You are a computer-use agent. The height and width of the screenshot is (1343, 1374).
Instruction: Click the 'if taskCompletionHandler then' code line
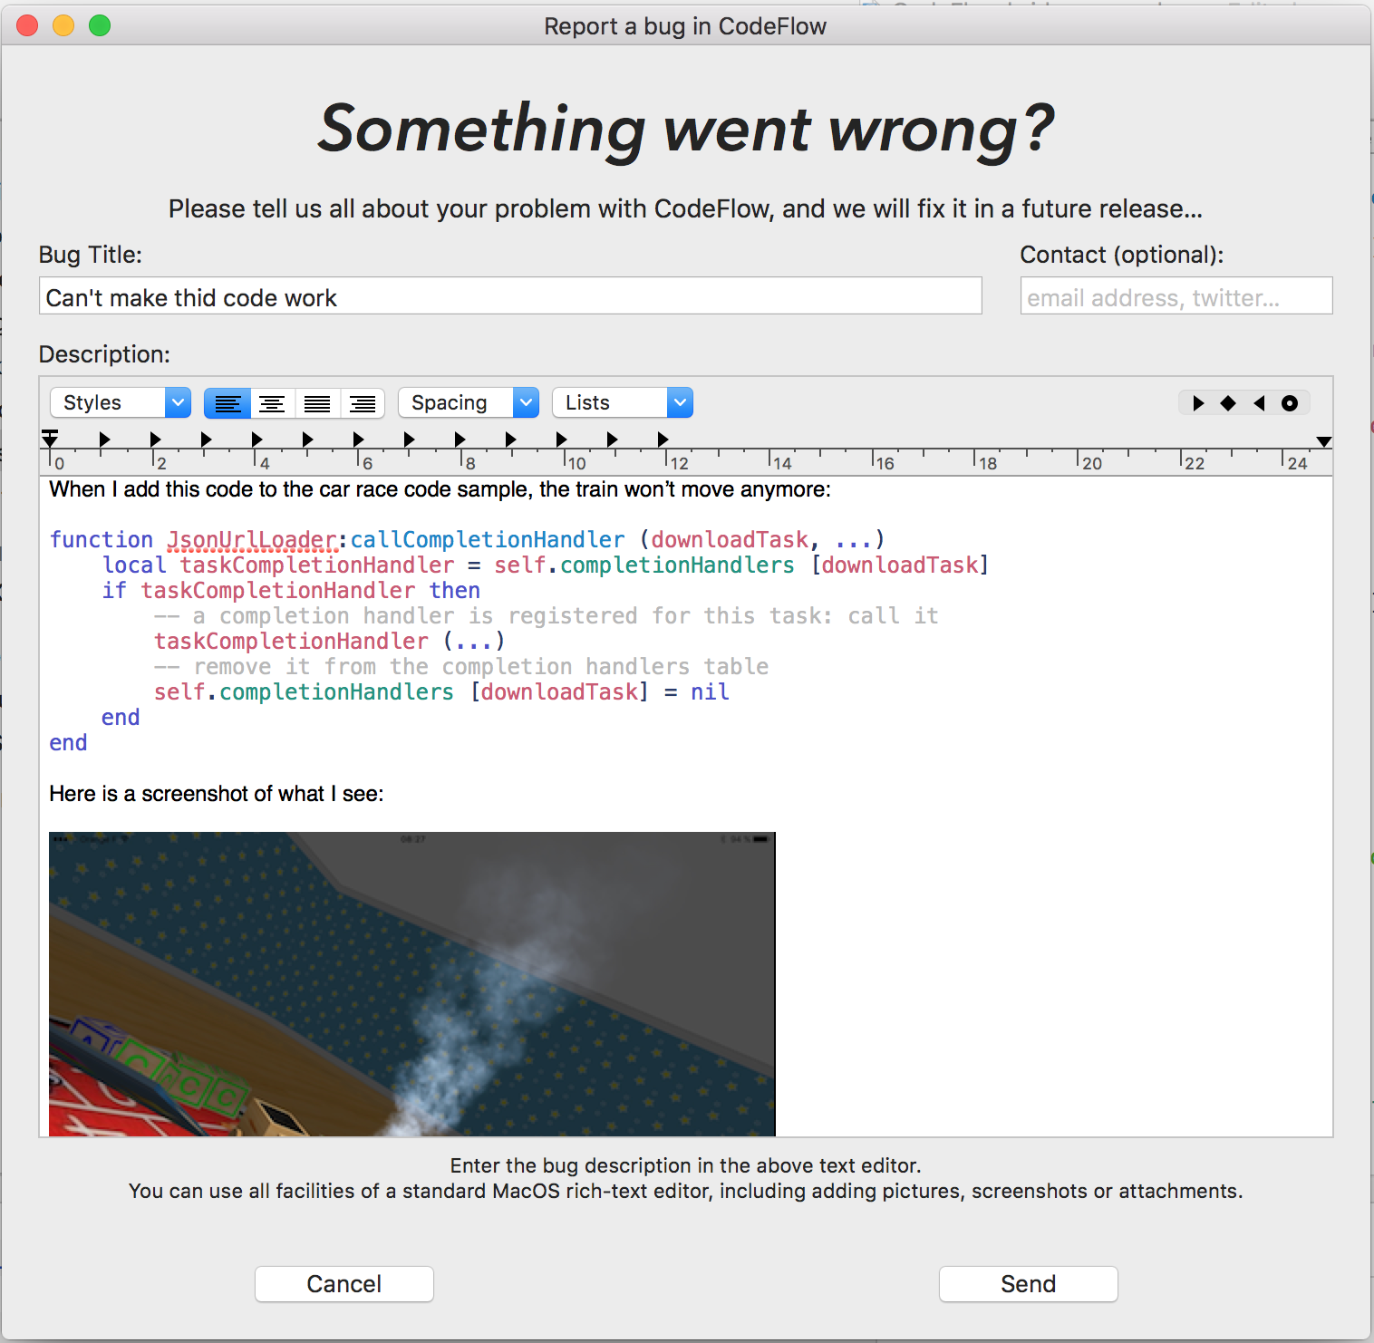(x=291, y=591)
